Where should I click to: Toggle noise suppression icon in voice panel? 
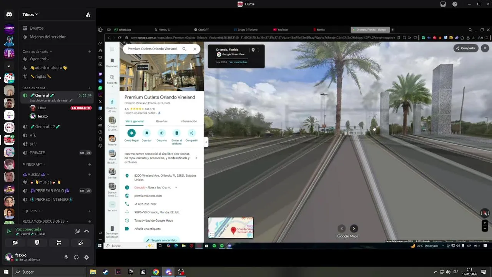(x=77, y=231)
